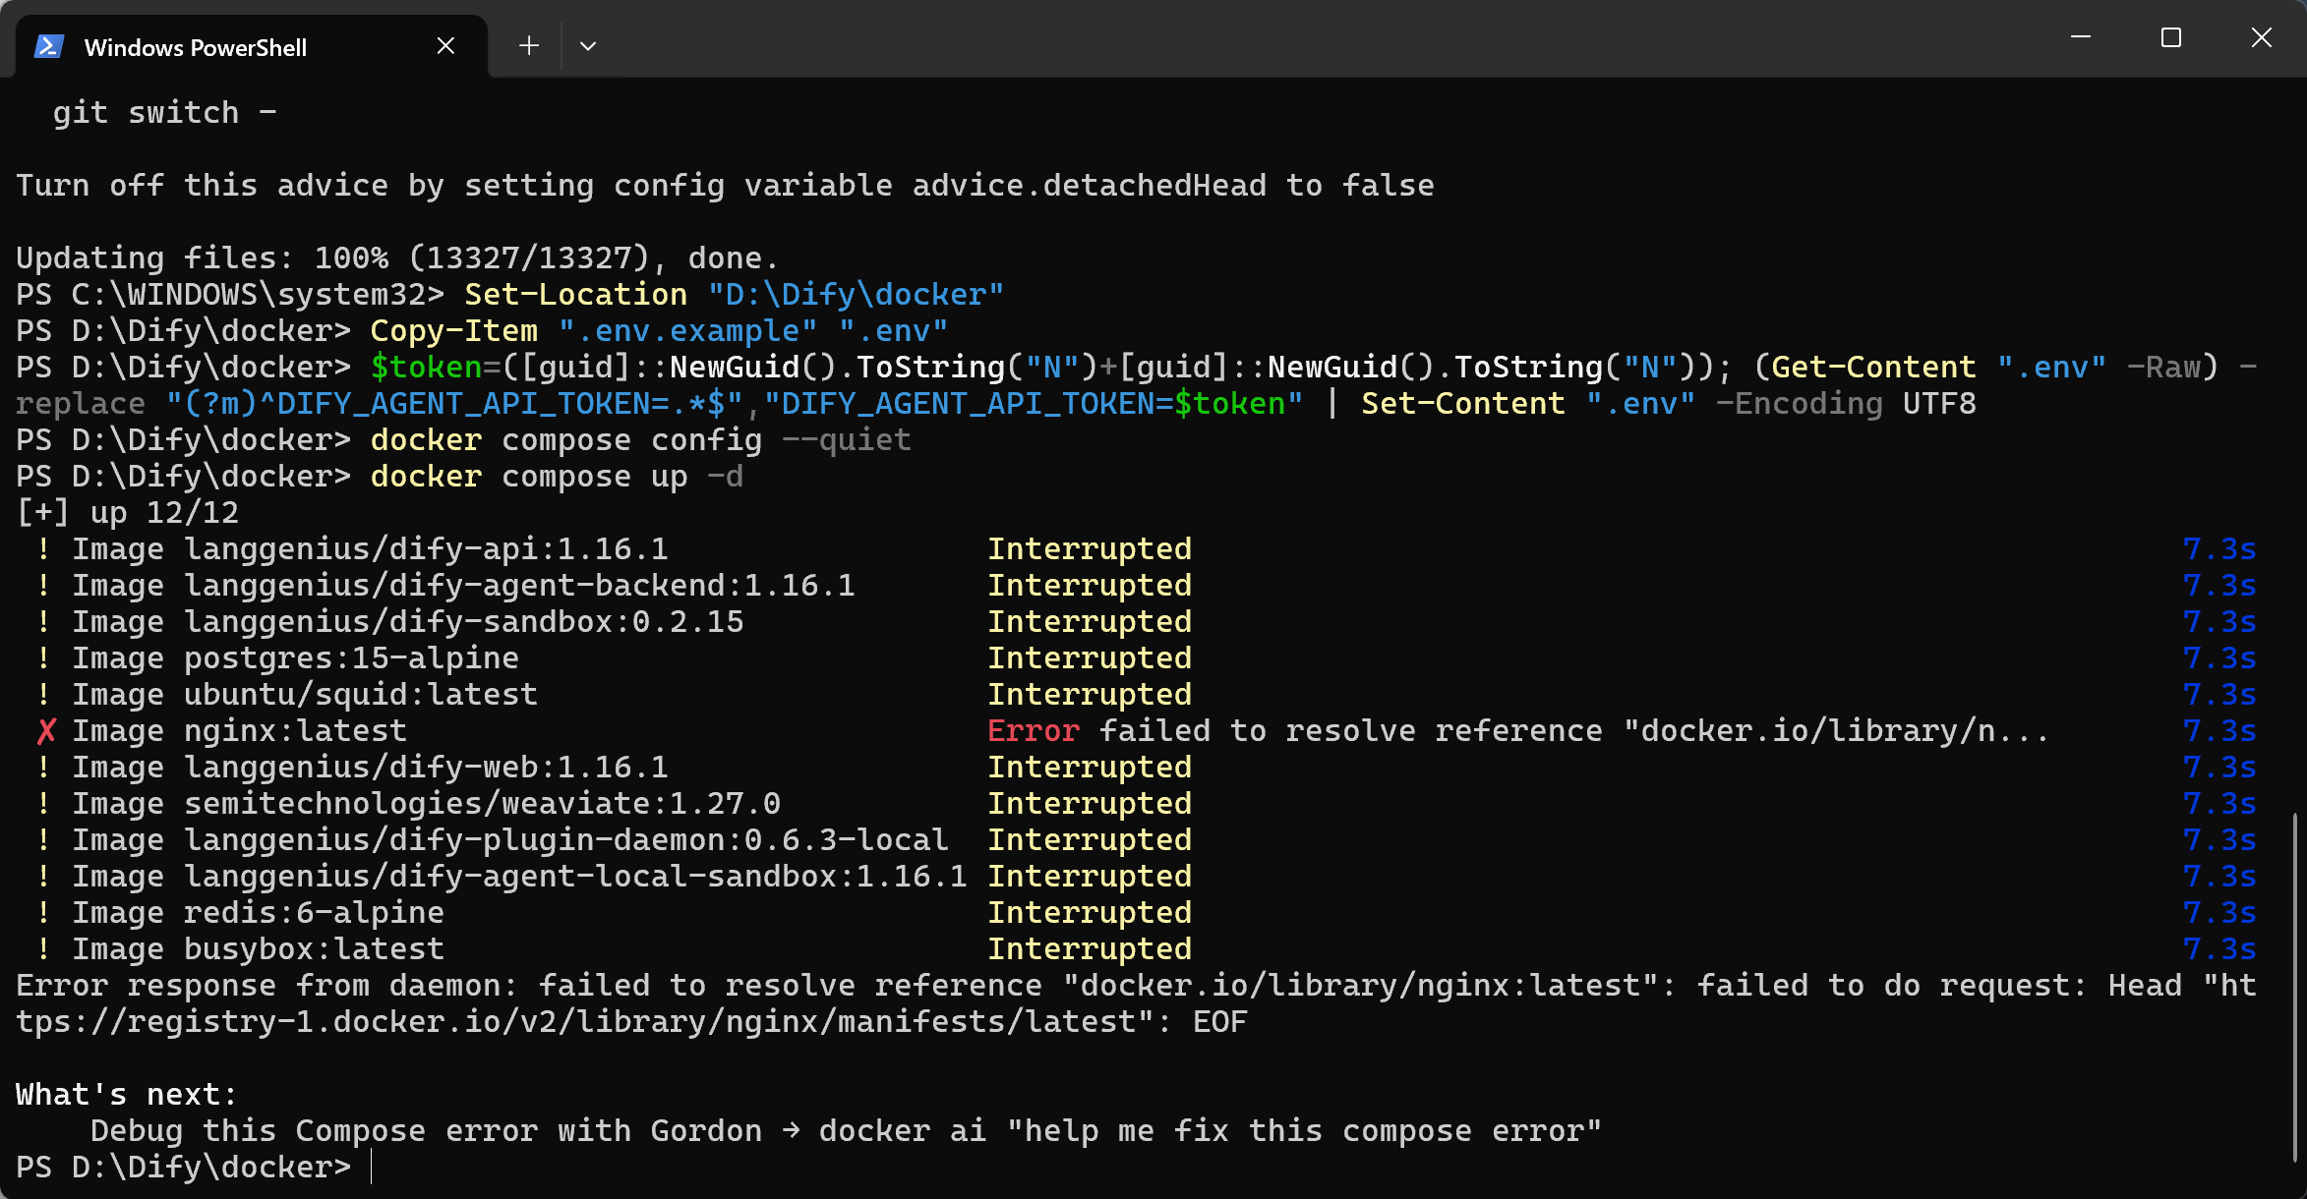Click the 'git switch -' text
2307x1199 pixels.
[x=165, y=113]
